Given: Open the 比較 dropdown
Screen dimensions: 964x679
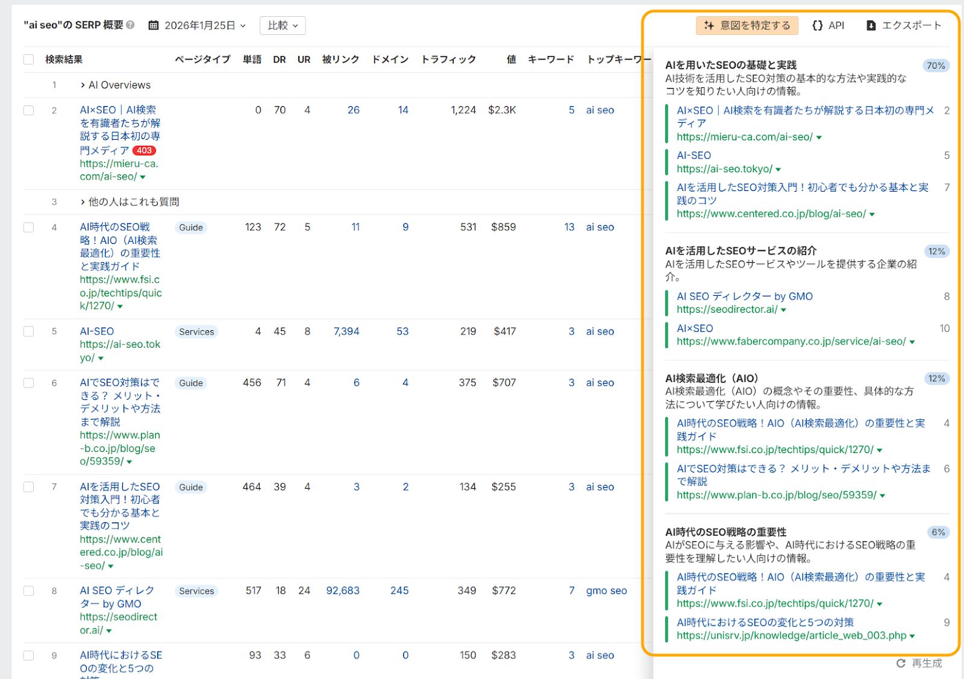Looking at the screenshot, I should coord(283,25).
